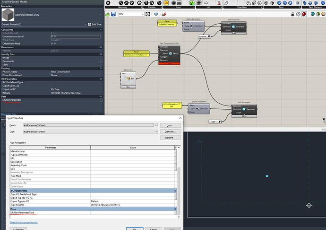Choose the yellow Panel icon in the Input group

click(x=166, y=3)
